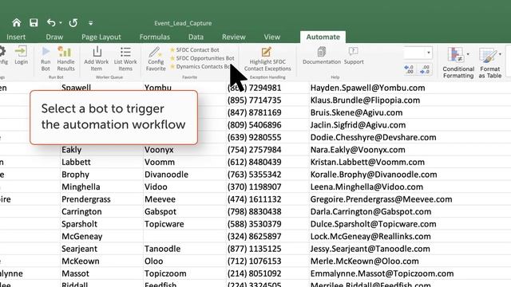Open List Work Items
Viewport: 511px width, 287px height.
click(x=125, y=59)
